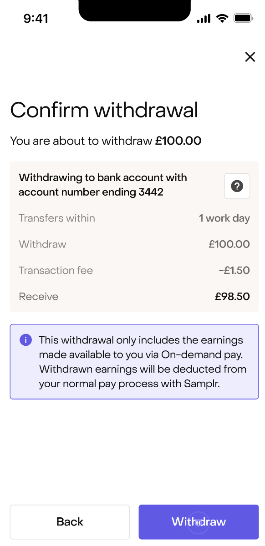Tap the battery indicator in the status bar
The width and height of the screenshot is (265, 546).
click(243, 18)
